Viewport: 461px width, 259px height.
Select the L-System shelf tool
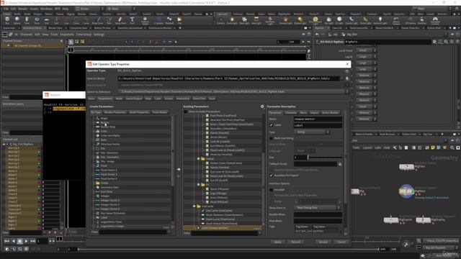pyautogui.click(x=158, y=20)
